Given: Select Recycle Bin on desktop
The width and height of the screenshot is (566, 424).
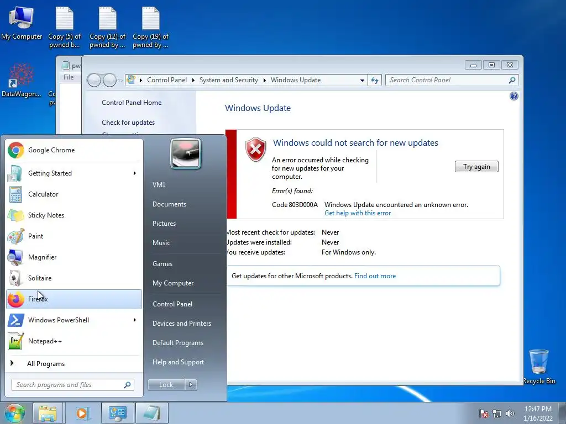Looking at the screenshot, I should (x=539, y=367).
